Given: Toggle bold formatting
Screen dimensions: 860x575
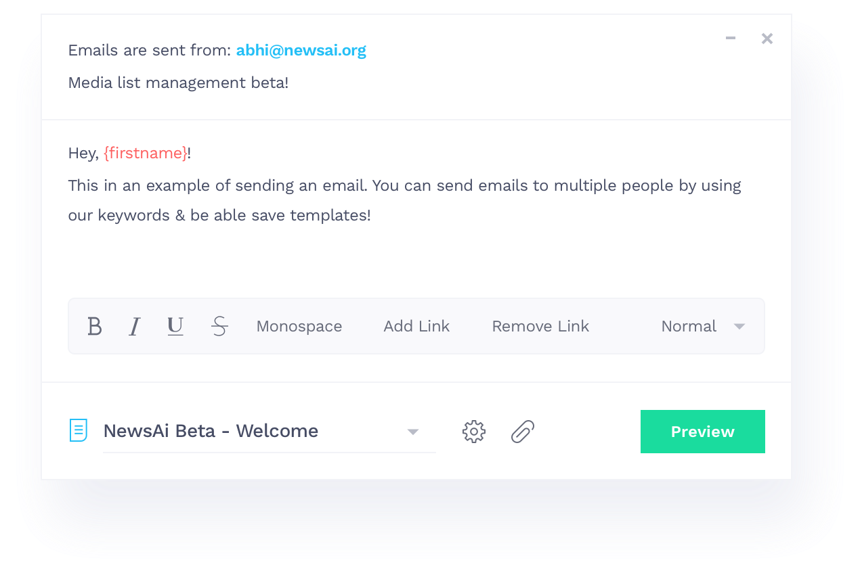Looking at the screenshot, I should click(x=95, y=327).
